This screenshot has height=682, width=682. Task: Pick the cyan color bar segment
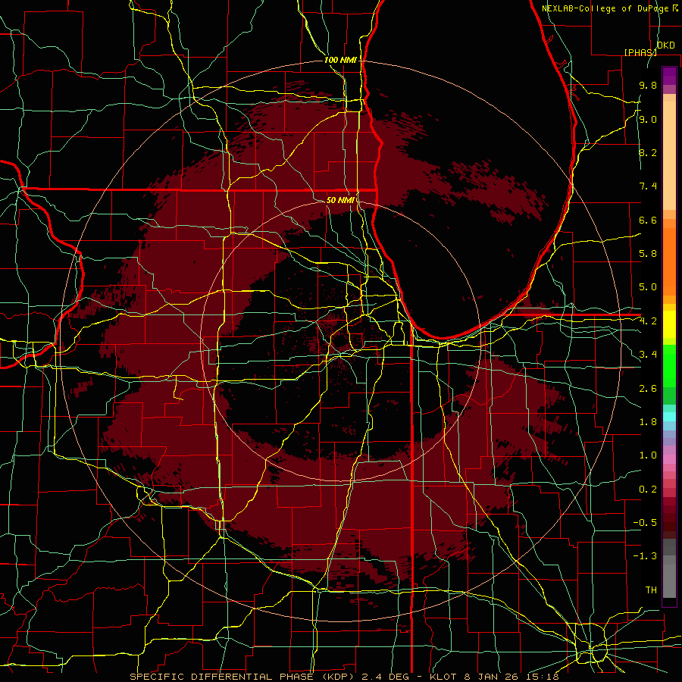(x=669, y=417)
